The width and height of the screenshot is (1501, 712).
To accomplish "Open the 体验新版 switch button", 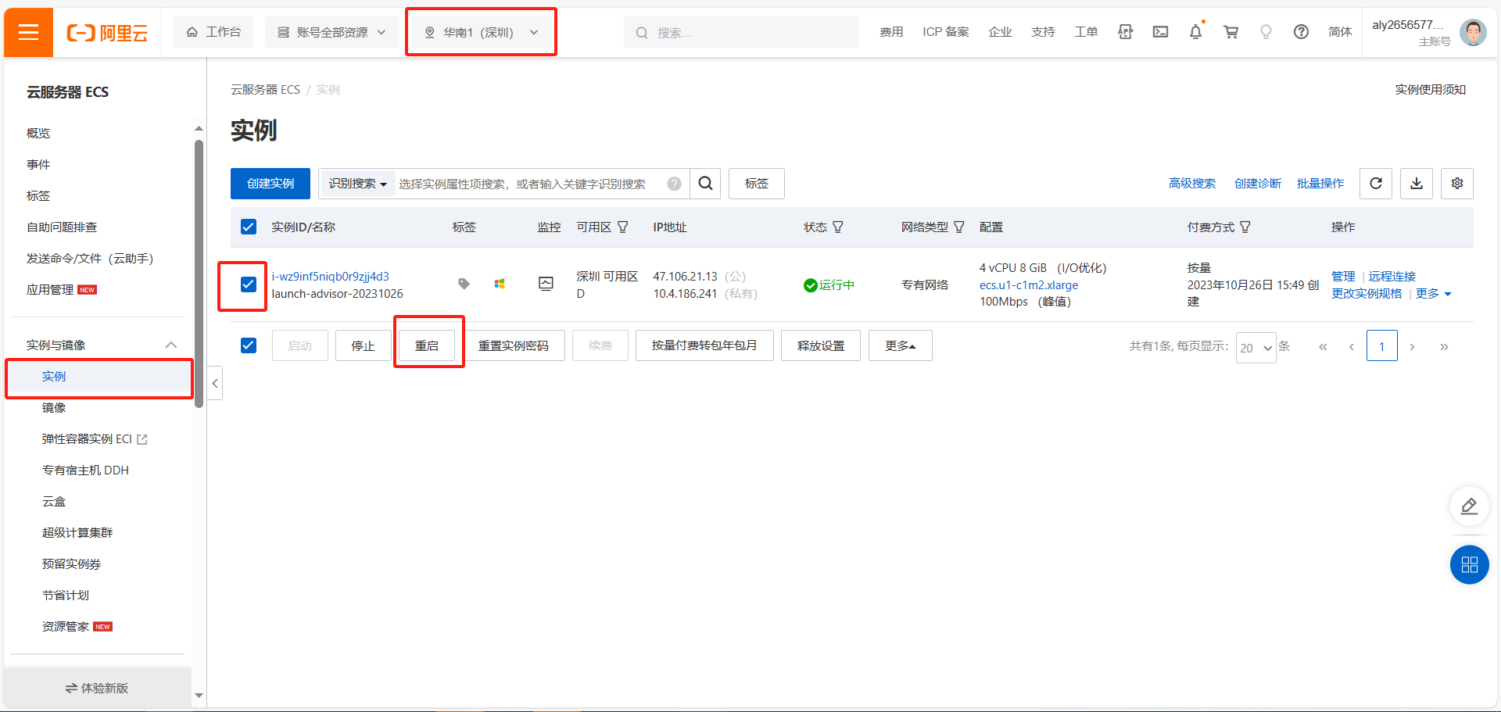I will (98, 689).
